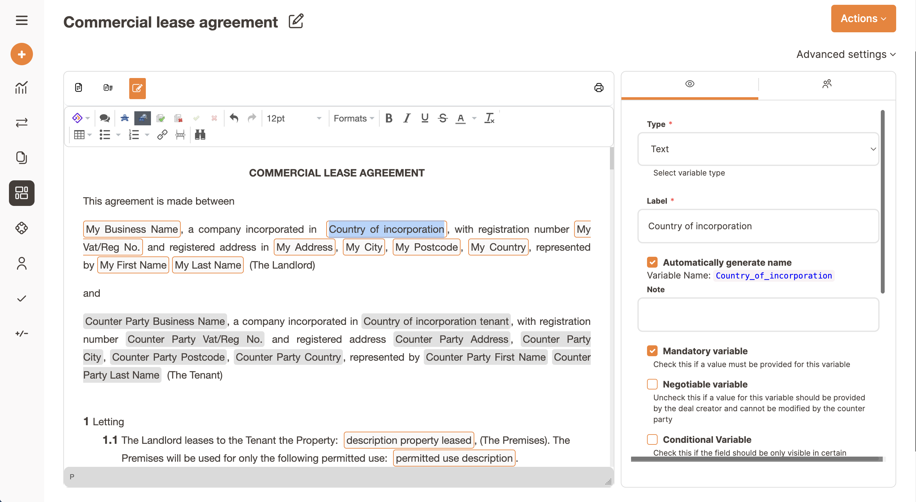916x502 pixels.
Task: Open the plus/minus sidebar icon
Action: click(22, 333)
